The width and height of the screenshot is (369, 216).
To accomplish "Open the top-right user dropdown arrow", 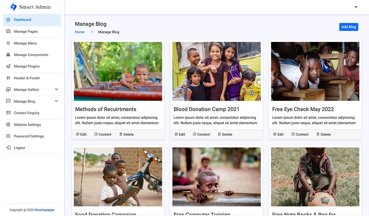I will pos(356,7).
